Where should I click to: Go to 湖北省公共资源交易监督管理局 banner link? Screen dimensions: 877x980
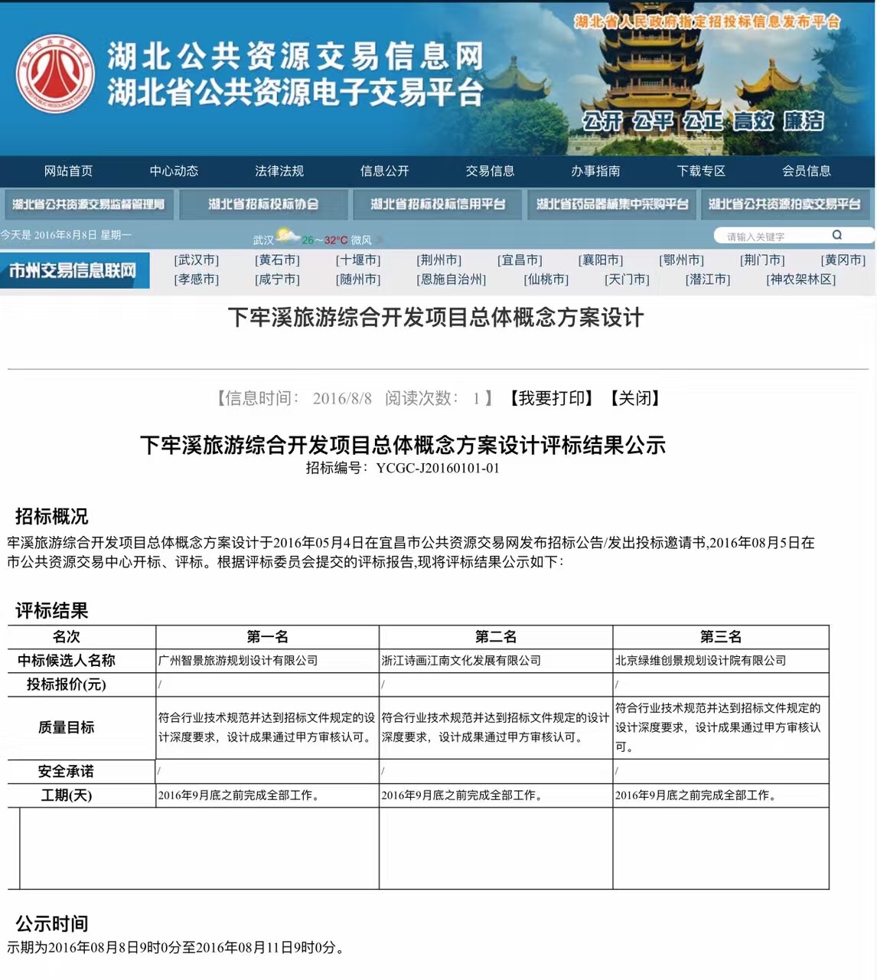88,204
